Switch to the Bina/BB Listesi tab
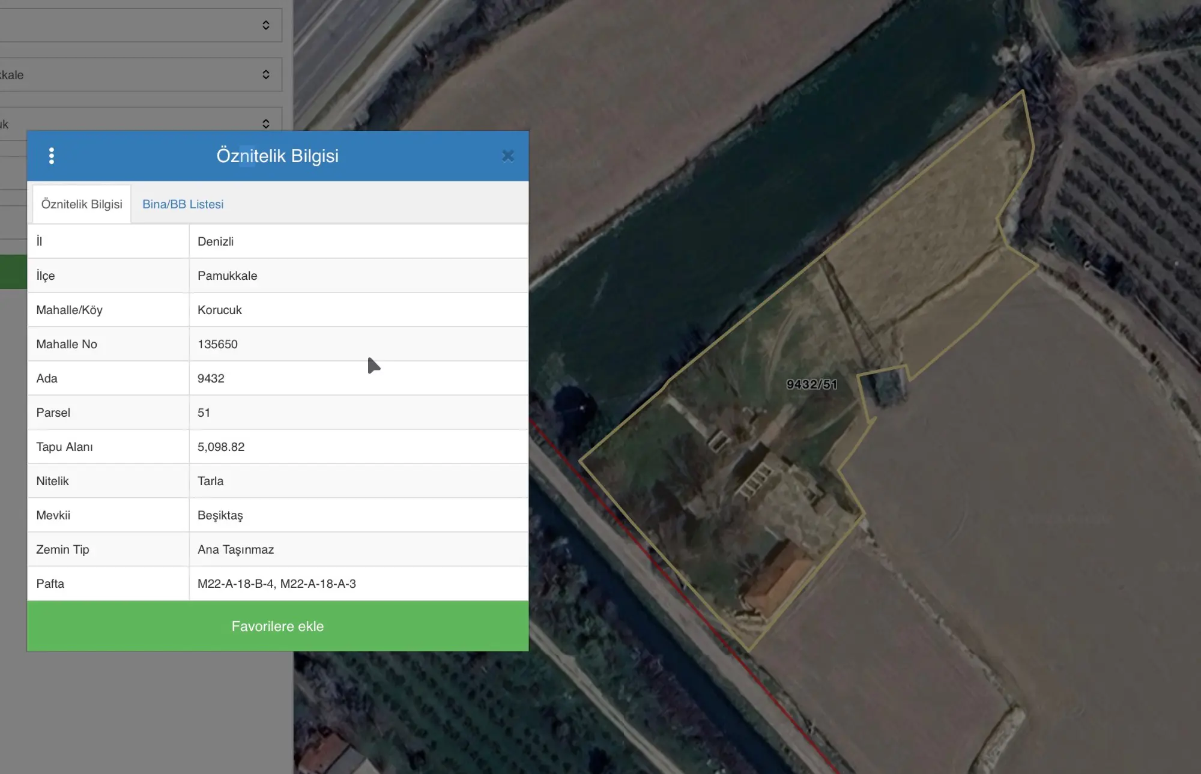 click(183, 204)
